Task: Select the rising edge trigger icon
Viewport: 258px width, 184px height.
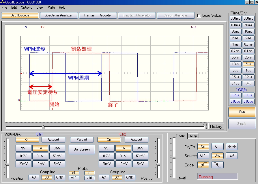Action: coord(203,165)
